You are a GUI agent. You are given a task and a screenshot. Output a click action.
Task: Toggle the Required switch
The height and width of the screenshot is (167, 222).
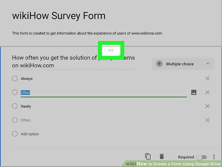click(202, 157)
